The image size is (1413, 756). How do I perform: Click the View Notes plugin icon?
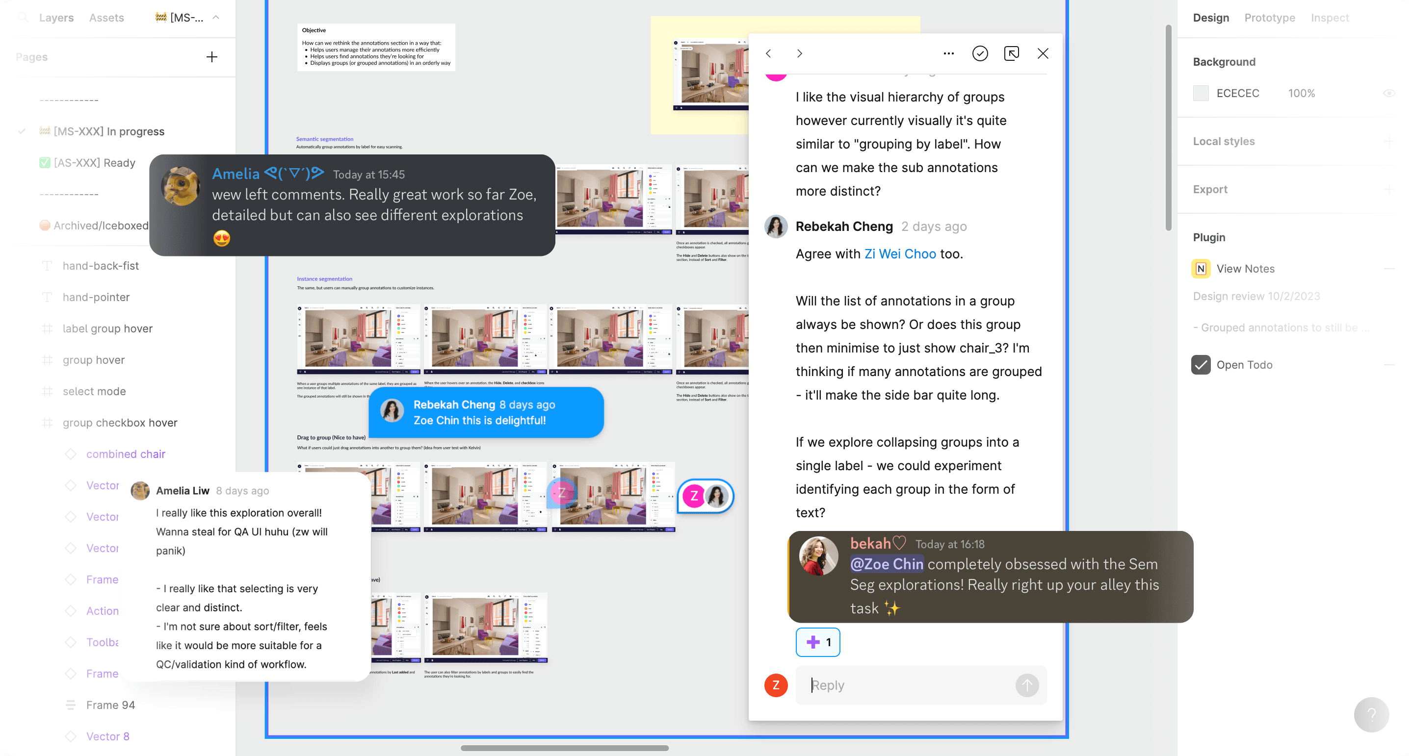(1201, 269)
